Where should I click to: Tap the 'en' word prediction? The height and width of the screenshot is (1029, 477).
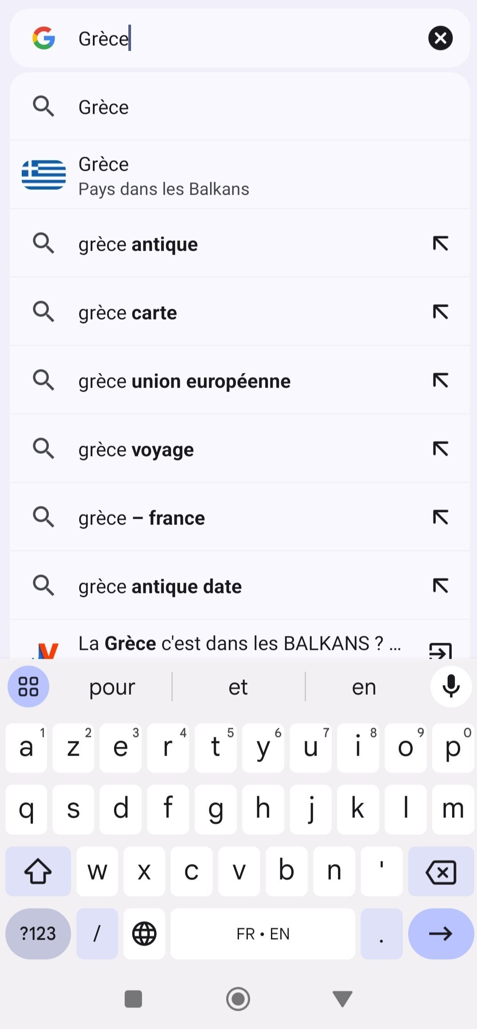pos(364,687)
